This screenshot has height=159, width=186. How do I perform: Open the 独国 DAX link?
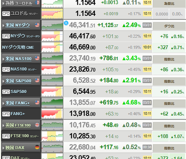[15, 147]
